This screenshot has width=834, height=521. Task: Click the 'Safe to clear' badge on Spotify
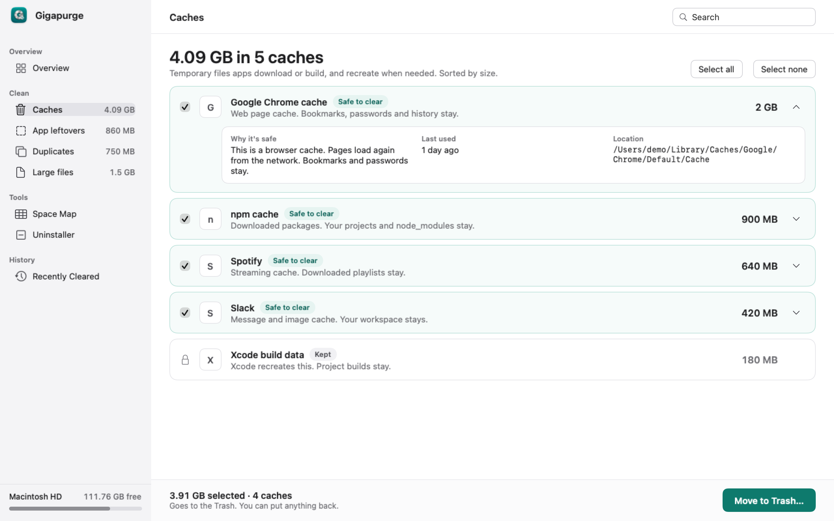pyautogui.click(x=295, y=260)
